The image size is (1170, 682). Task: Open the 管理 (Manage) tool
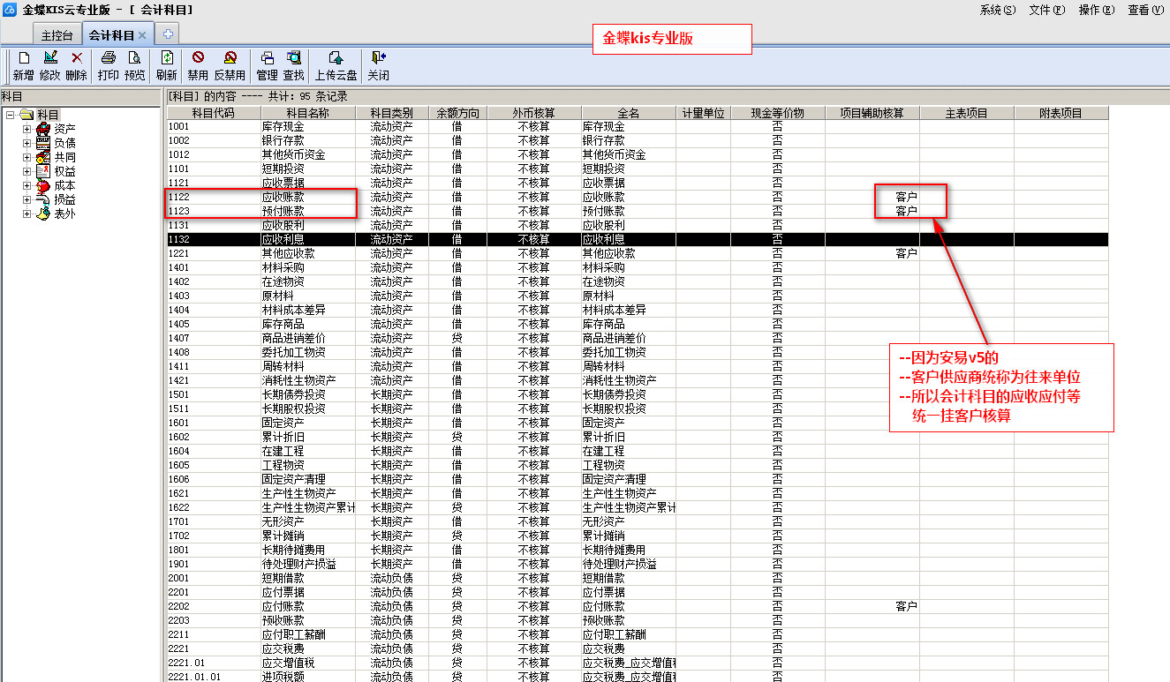click(267, 64)
